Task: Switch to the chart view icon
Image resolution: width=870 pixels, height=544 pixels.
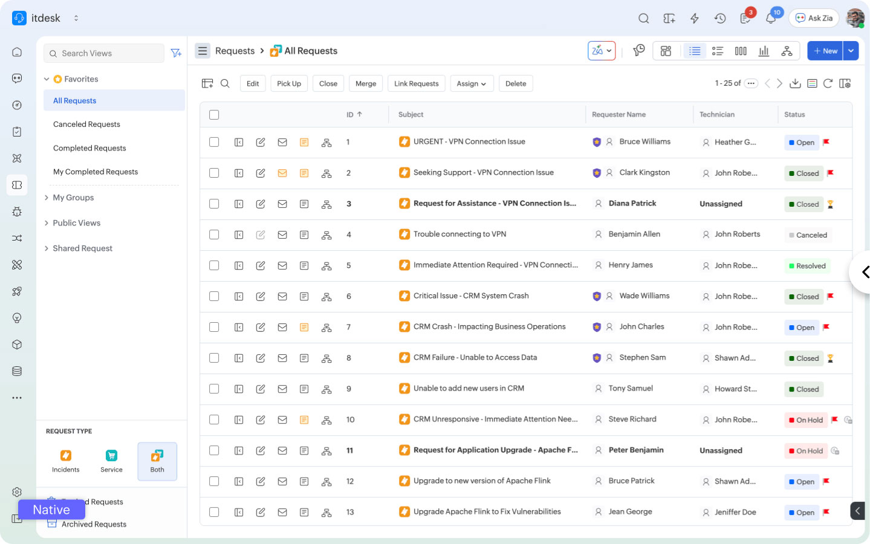Action: point(764,51)
